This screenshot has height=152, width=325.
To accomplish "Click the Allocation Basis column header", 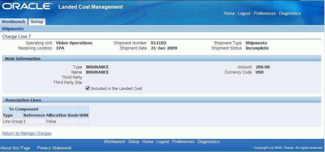I will [62, 115].
